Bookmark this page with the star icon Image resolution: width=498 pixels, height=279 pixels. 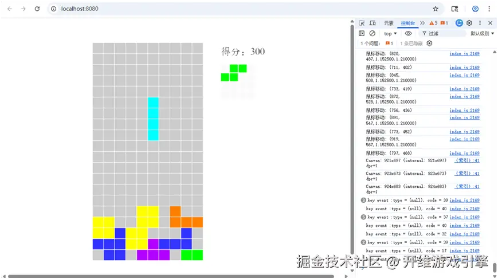coord(436,9)
